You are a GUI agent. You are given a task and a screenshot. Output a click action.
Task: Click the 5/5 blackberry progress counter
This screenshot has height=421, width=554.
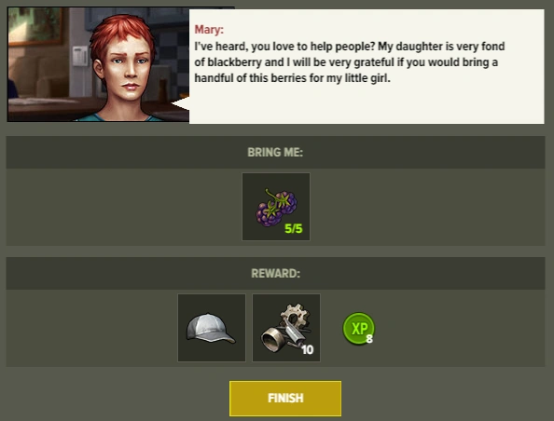tap(294, 229)
